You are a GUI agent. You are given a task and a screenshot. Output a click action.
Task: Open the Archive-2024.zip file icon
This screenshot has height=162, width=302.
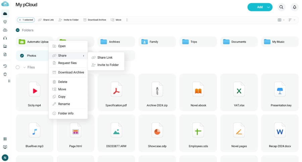157,90
